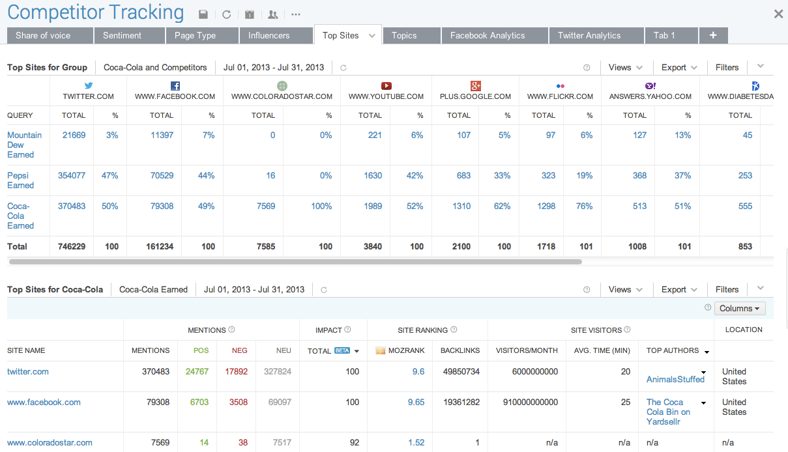
Task: Open Views dropdown for Coca-Cola top sites
Action: click(x=626, y=289)
